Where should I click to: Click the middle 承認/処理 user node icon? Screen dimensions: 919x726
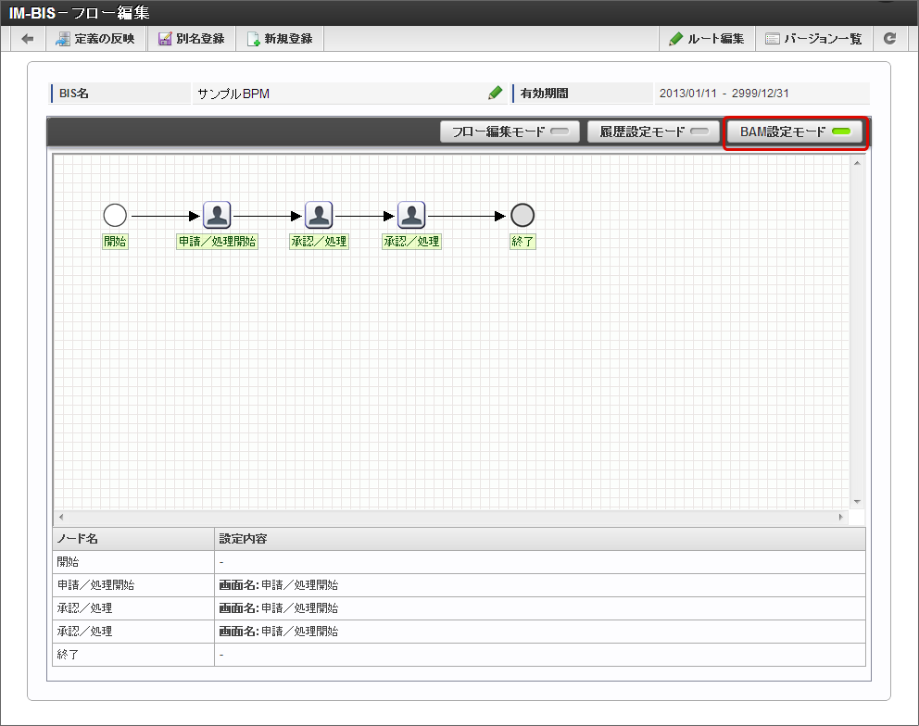pyautogui.click(x=319, y=216)
